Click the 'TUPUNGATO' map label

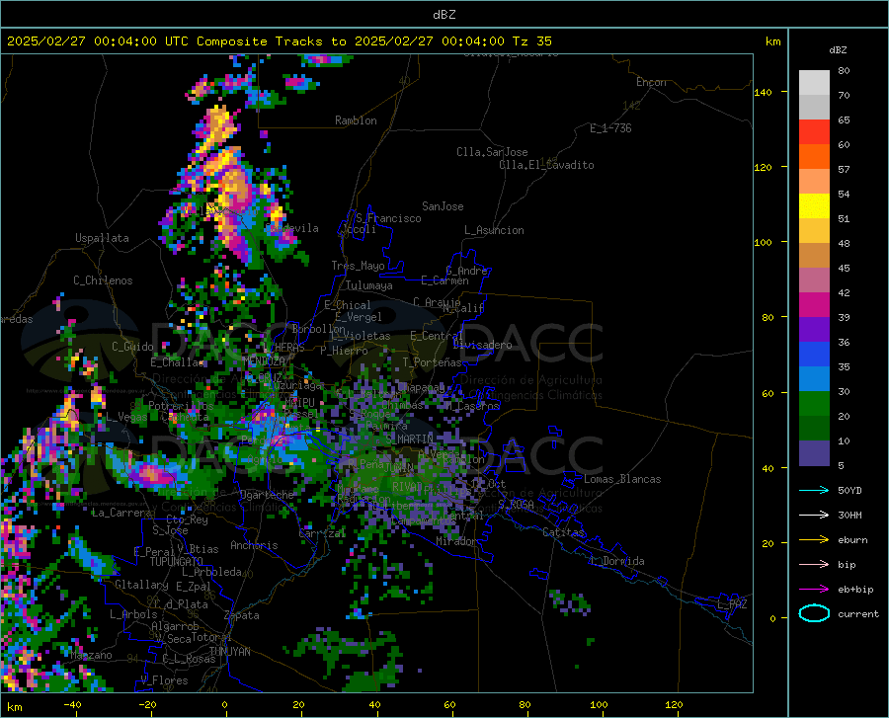[x=177, y=562]
